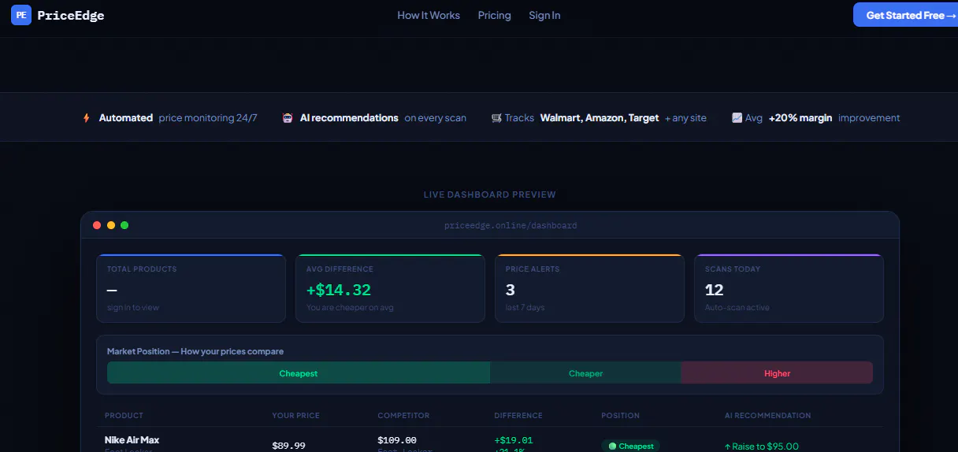This screenshot has width=958, height=452.
Task: Select the Total Products card
Action: point(191,288)
